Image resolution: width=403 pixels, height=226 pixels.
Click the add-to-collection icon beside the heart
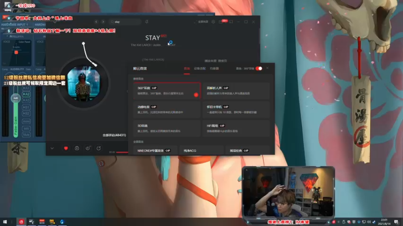coord(77,148)
